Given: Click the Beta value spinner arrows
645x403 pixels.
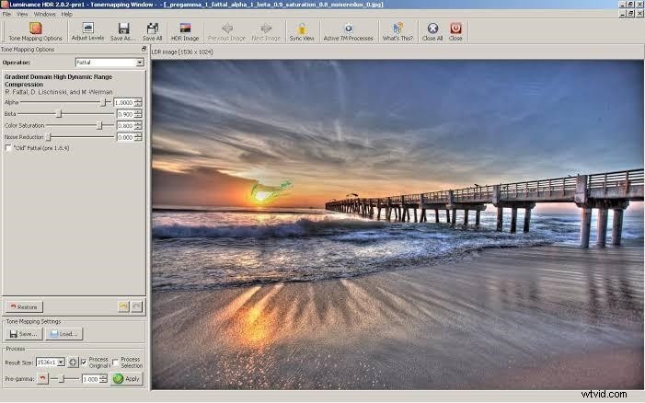Looking at the screenshot, I should [138, 114].
